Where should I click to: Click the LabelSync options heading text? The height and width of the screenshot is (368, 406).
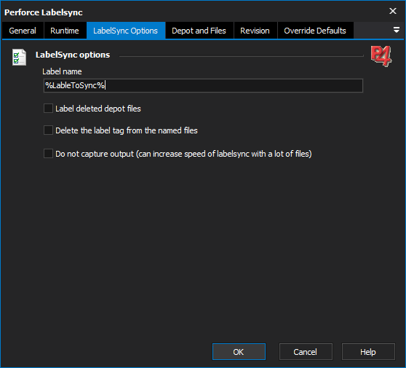point(73,55)
